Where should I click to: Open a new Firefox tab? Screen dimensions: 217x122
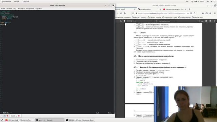(190, 9)
